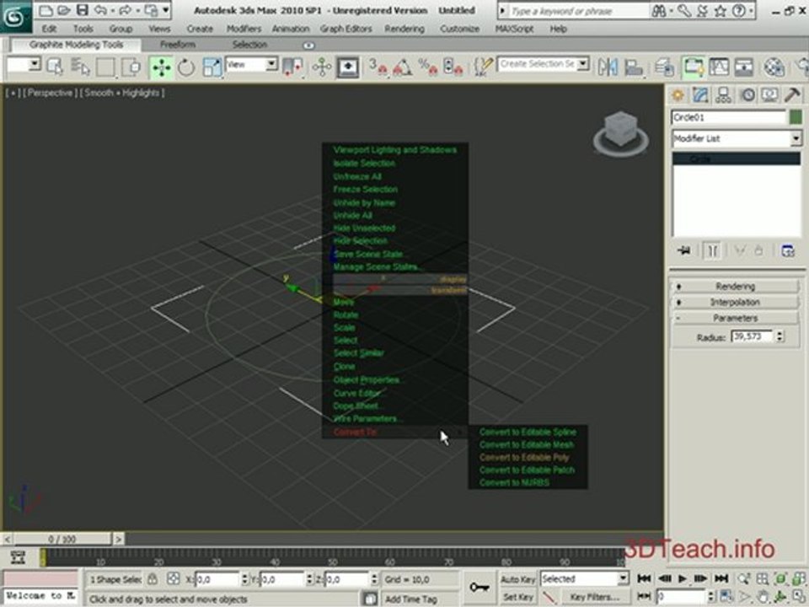Click the Circle01 object name field

728,118
